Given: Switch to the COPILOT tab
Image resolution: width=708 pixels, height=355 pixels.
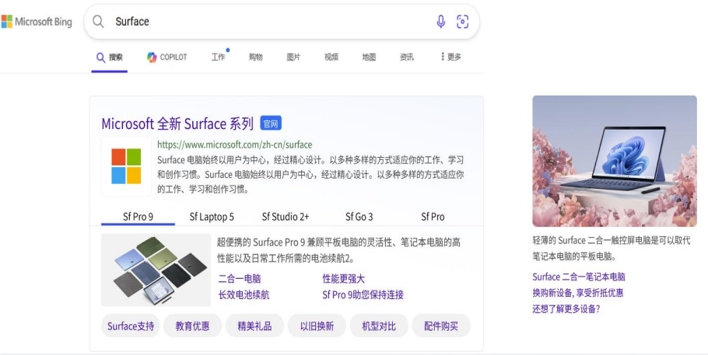Looking at the screenshot, I should [x=167, y=57].
